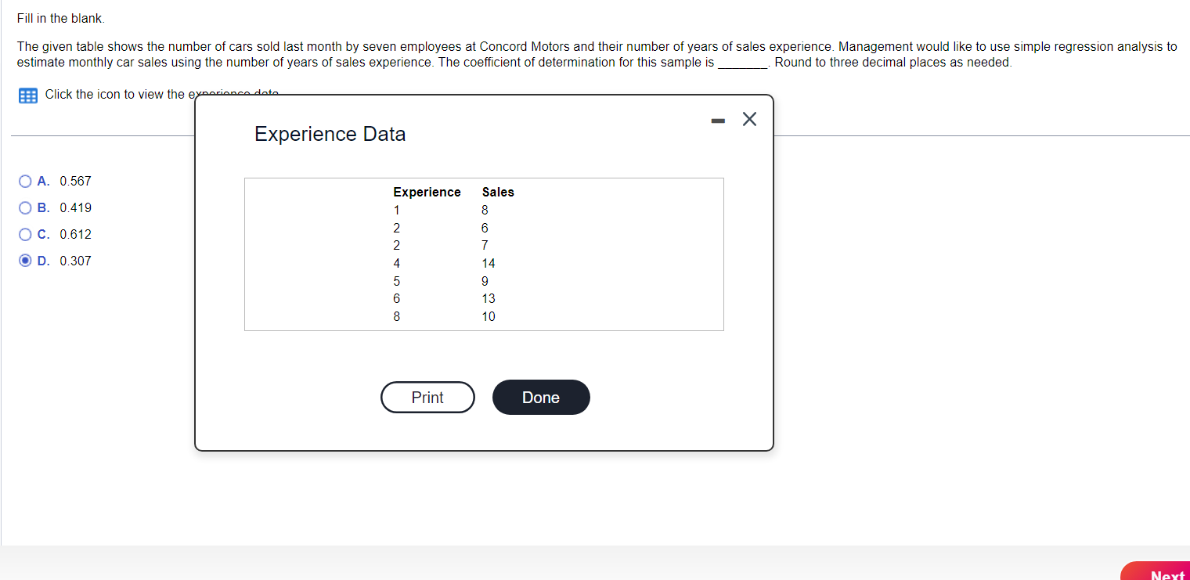Viewport: 1190px width, 580px height.
Task: Click the Experience Data dialog title
Action: click(x=330, y=134)
